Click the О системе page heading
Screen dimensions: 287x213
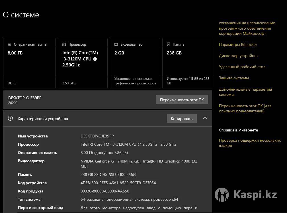pyautogui.click(x=21, y=15)
